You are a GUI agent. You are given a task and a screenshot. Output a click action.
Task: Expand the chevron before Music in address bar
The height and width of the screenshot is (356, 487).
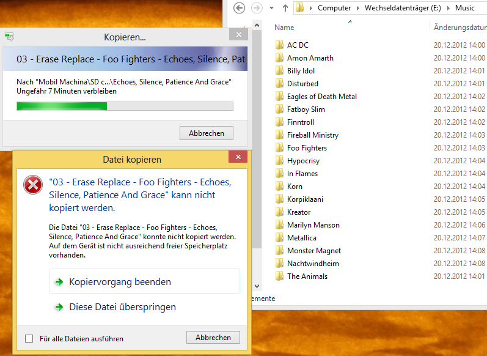point(449,8)
